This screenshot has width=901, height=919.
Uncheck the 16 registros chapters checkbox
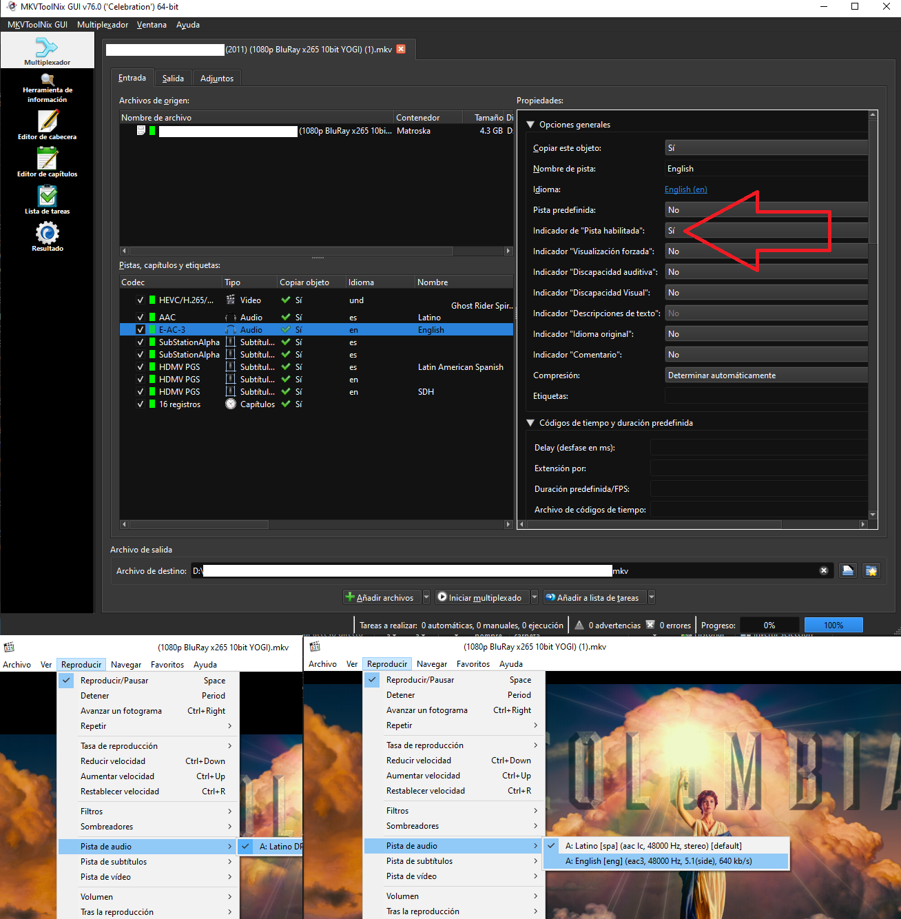(141, 404)
